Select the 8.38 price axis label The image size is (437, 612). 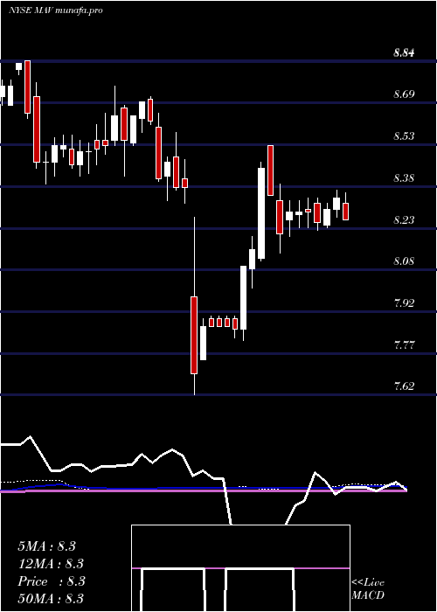404,178
